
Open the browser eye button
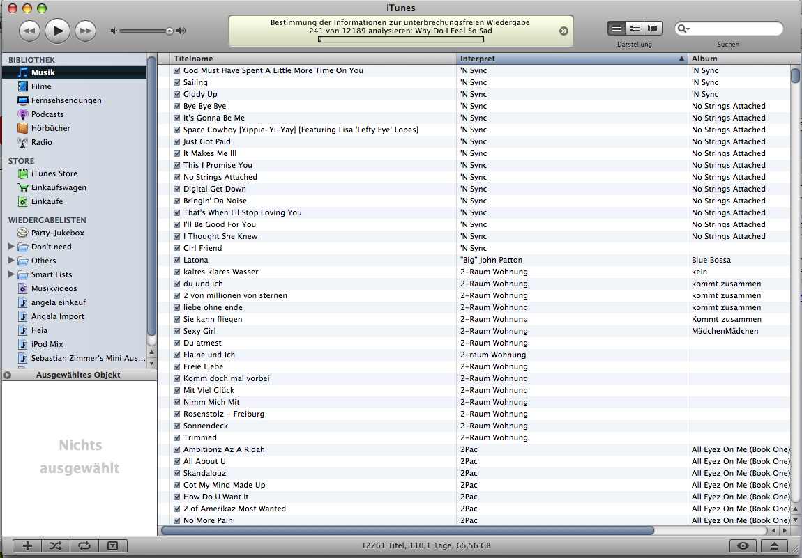[x=743, y=545]
